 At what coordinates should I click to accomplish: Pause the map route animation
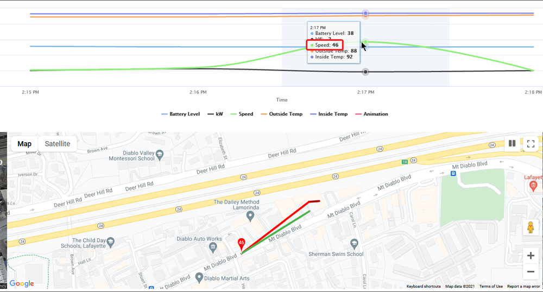pos(512,144)
